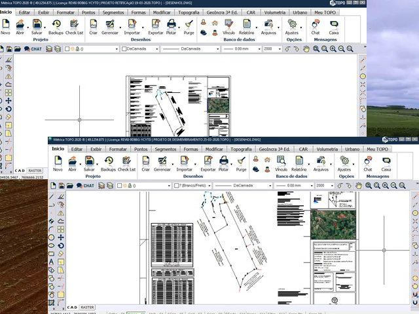Viewport: 419px width, 314px height.
Task: Open Backups in the back Retificação window
Action: pyautogui.click(x=56, y=26)
